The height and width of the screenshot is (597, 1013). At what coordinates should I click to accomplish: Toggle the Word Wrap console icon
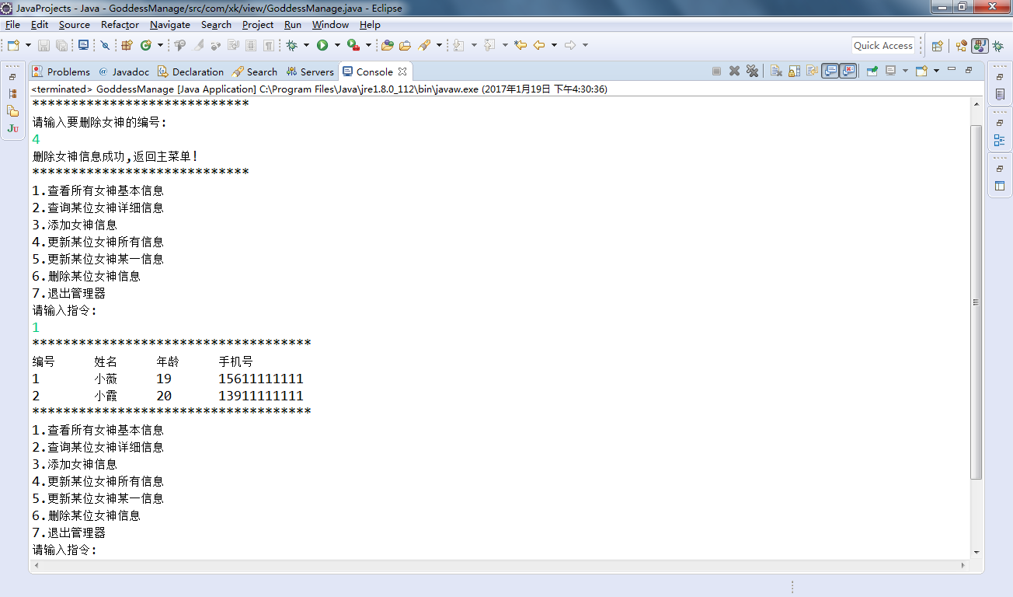coord(812,71)
